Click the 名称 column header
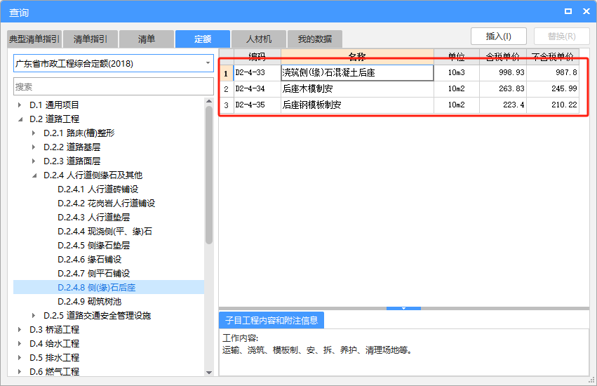The width and height of the screenshot is (597, 386). [x=357, y=57]
